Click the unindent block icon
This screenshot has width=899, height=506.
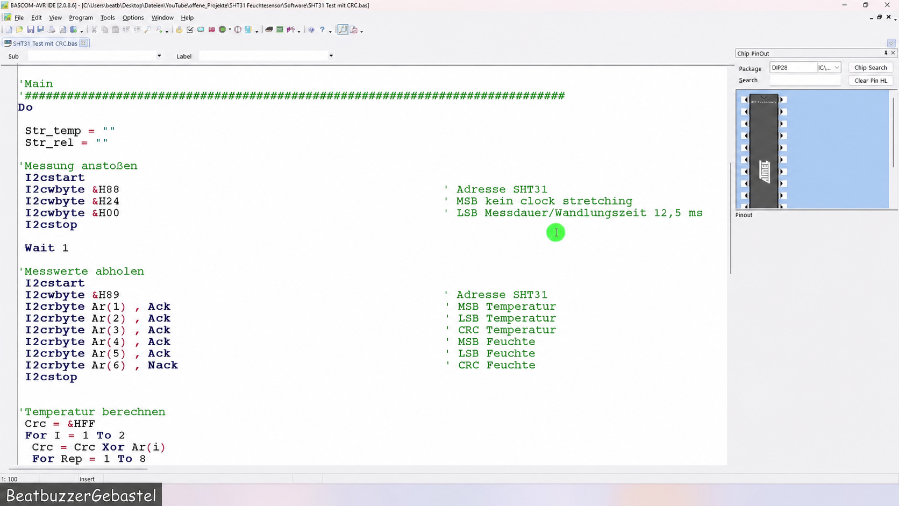(x=137, y=30)
